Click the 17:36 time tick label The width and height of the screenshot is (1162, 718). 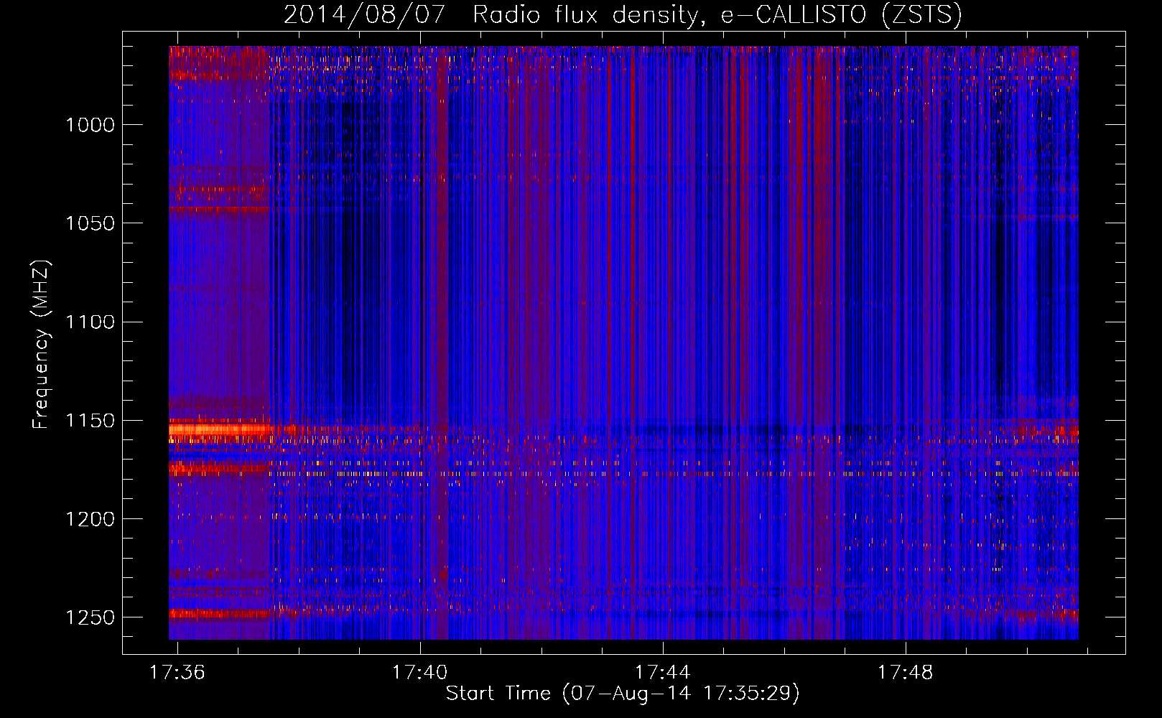coord(177,672)
